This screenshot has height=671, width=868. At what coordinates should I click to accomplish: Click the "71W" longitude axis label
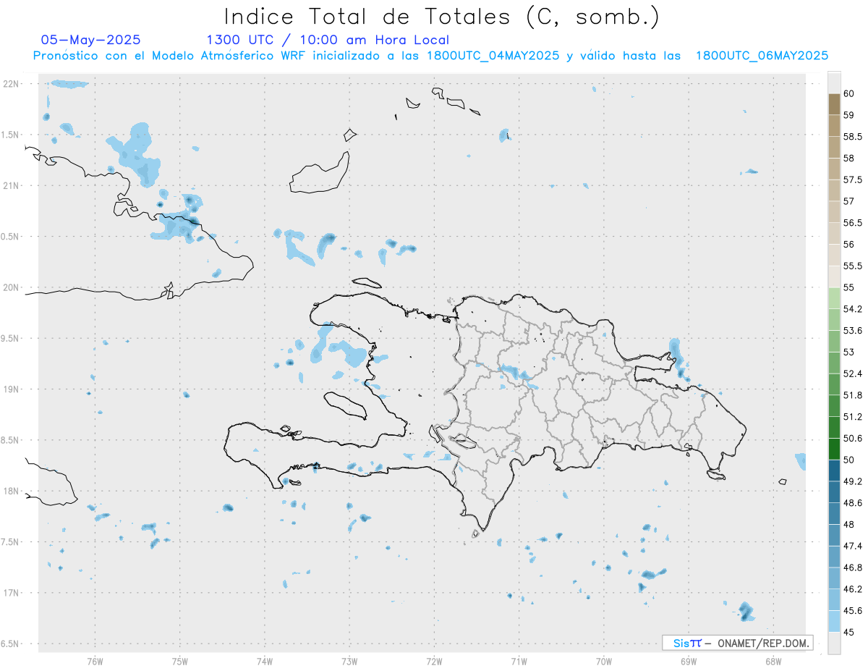click(519, 661)
